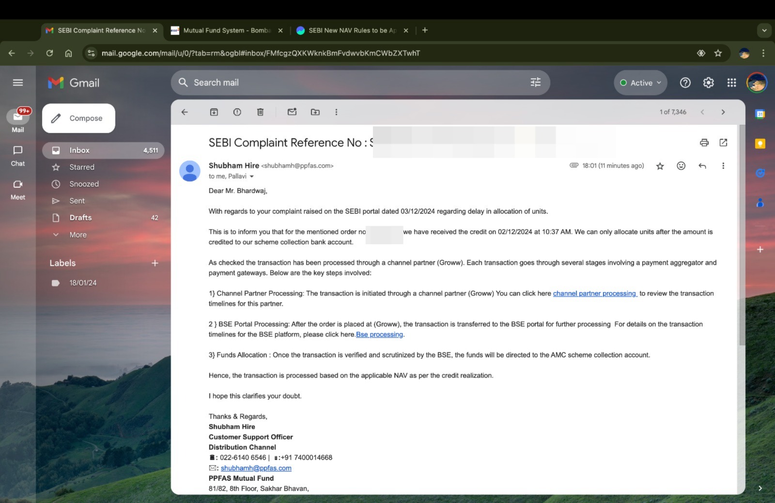This screenshot has width=775, height=503.
Task: Go to the older email arrow
Action: 723,112
